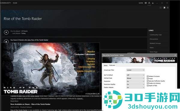This screenshot has height=111, width=180.
Task: Open the Anisotropic Filter dropdown
Action: click(x=136, y=70)
